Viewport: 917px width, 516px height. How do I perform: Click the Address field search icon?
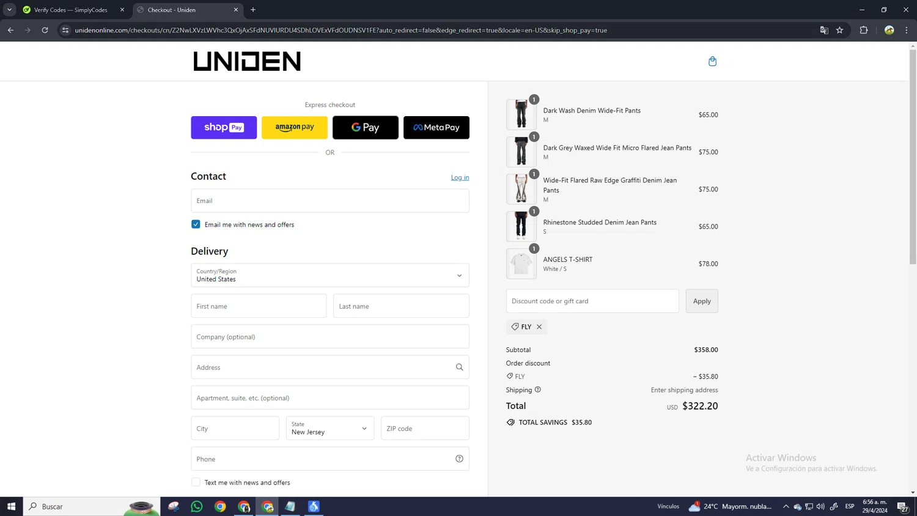coord(459,367)
